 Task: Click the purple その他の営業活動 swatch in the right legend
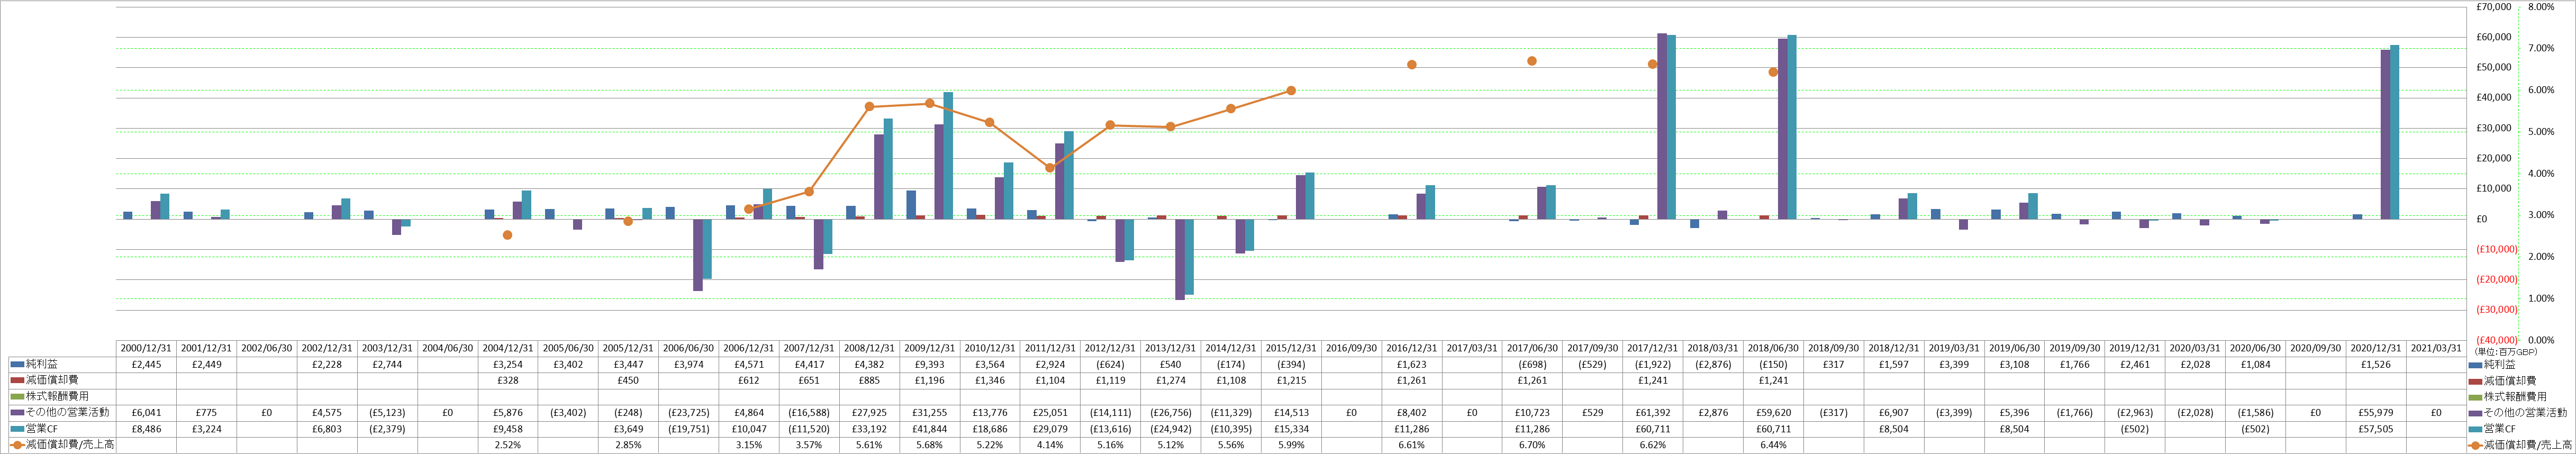2475,413
